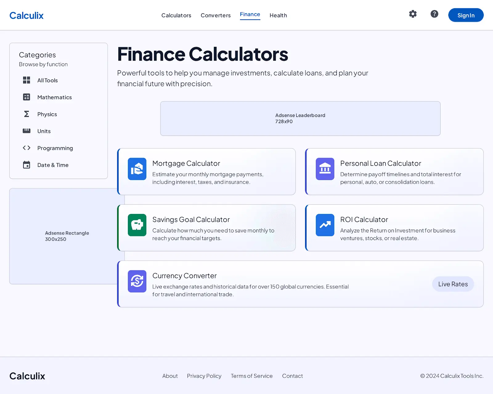
Task: Open the Mortgage Calculator title
Action: tap(186, 163)
